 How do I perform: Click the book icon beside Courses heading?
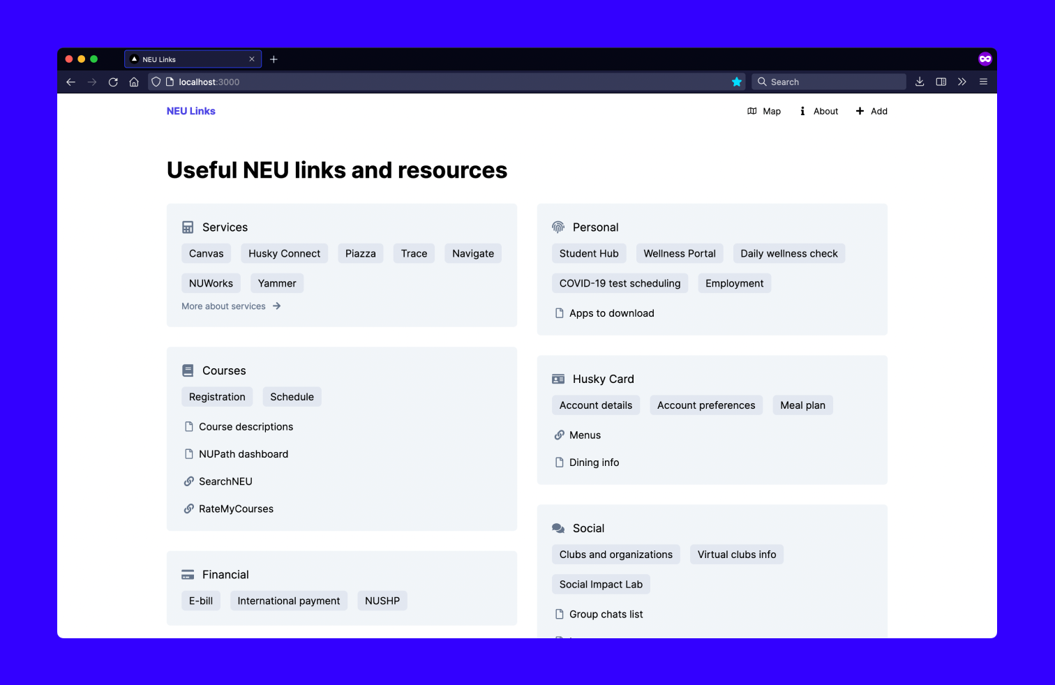pyautogui.click(x=187, y=370)
